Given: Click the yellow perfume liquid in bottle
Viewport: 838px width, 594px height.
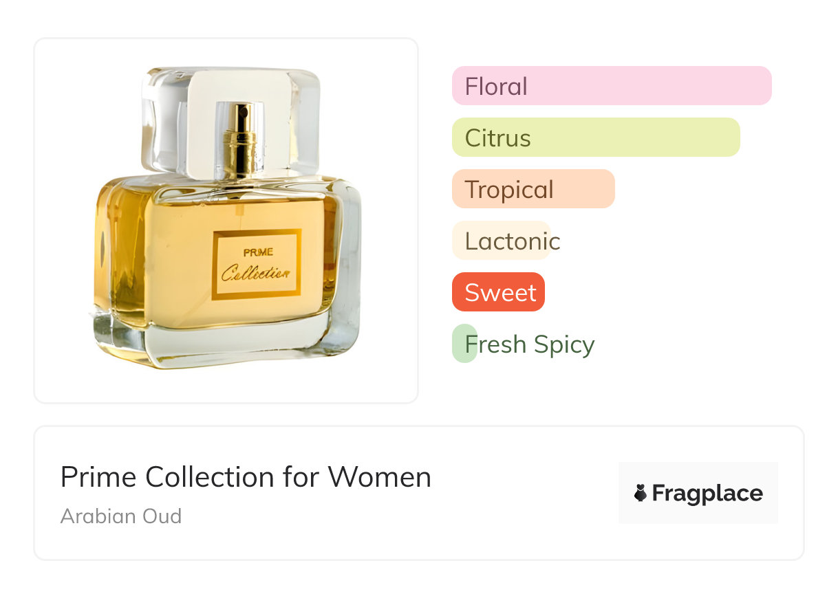Looking at the screenshot, I should click(158, 254).
